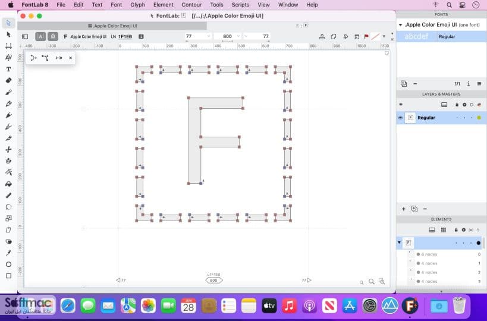Viewport: 487px width, 321px height.
Task: Click the second node-tool icon in floating toolbar
Action: [45, 58]
